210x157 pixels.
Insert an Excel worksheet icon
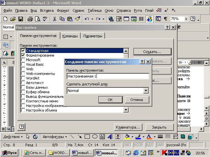134,19
